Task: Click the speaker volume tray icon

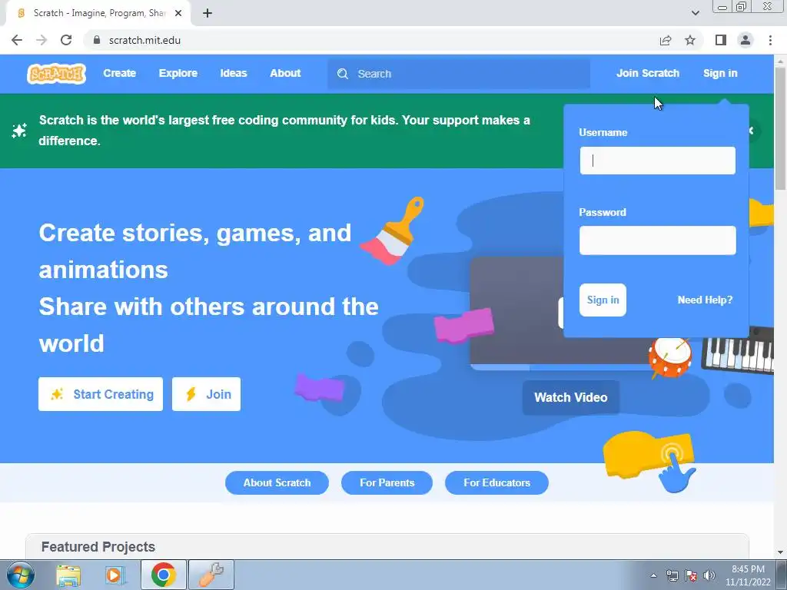Action: 709,575
